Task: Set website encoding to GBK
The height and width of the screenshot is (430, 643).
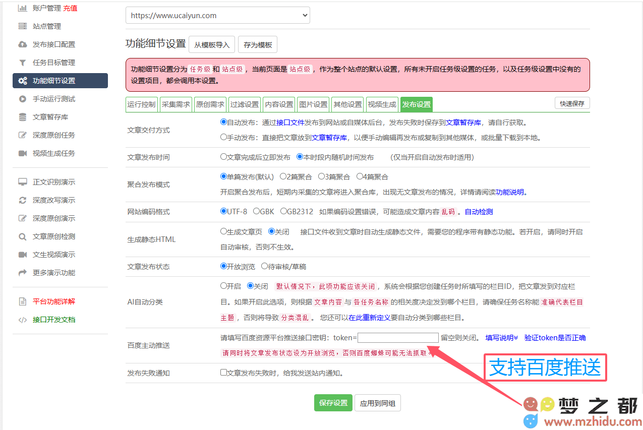Action: [x=256, y=211]
